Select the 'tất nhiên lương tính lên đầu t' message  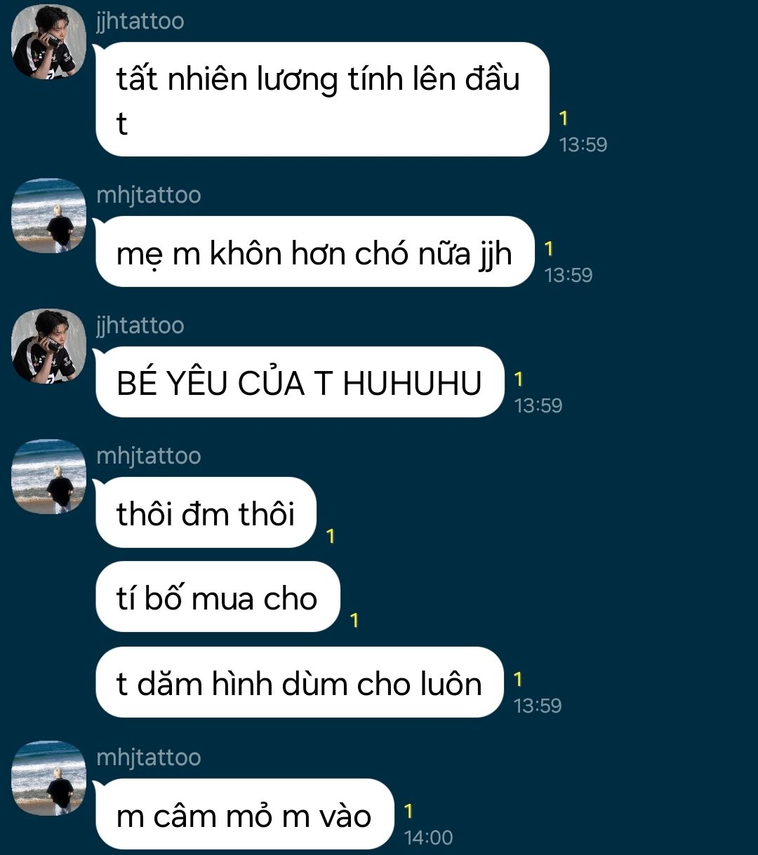[x=322, y=100]
